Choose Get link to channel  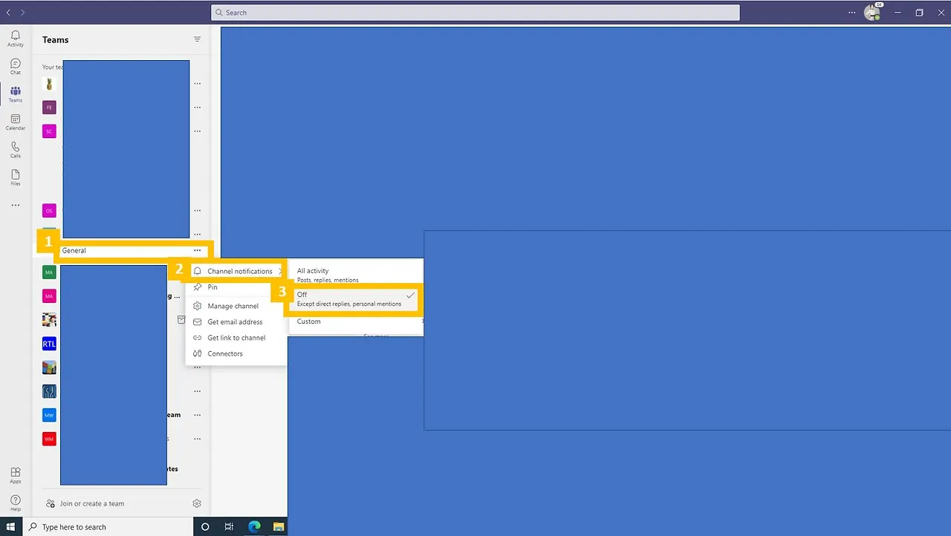click(236, 338)
